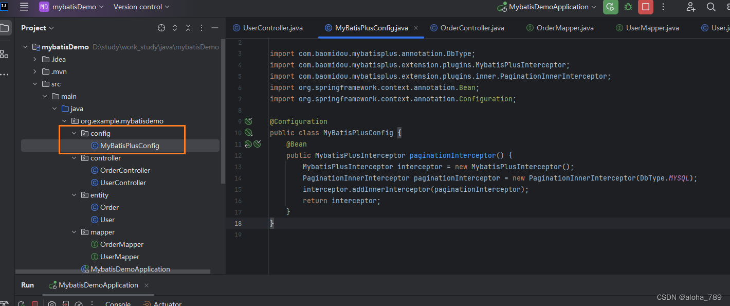Open the Project view mode dropdown
The height and width of the screenshot is (306, 730).
[38, 28]
